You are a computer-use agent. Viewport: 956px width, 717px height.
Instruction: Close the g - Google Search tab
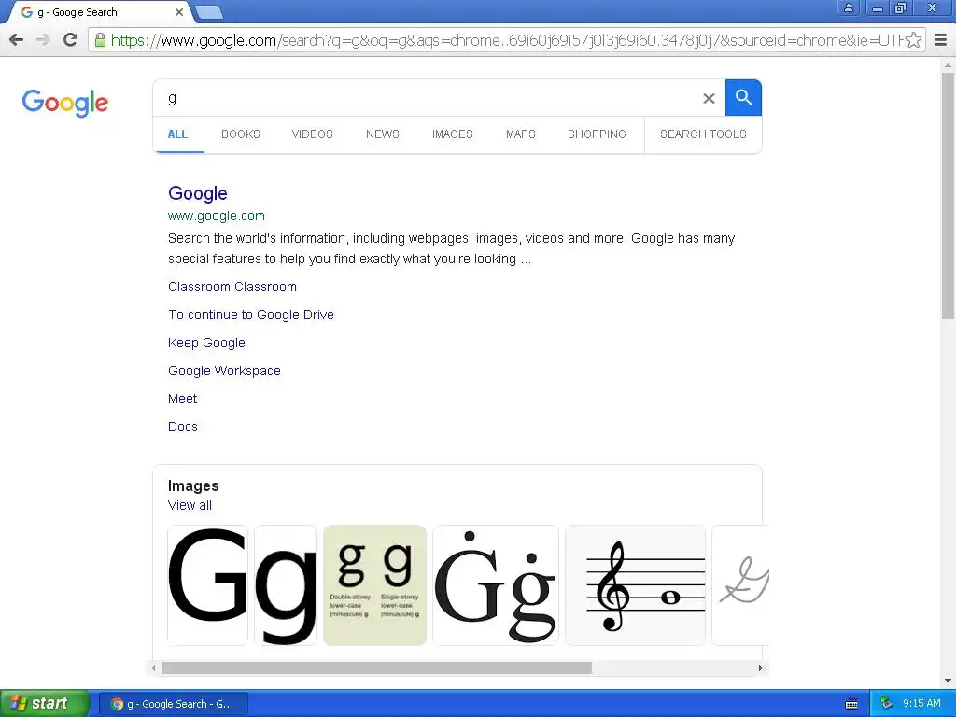(178, 12)
